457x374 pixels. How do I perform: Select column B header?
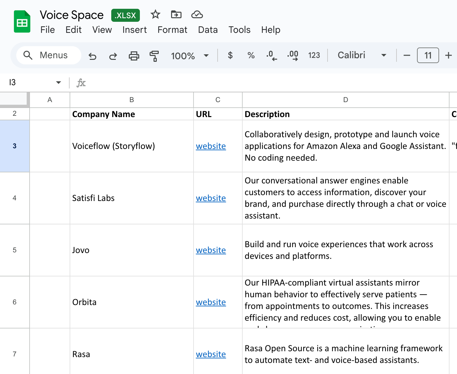pyautogui.click(x=132, y=100)
